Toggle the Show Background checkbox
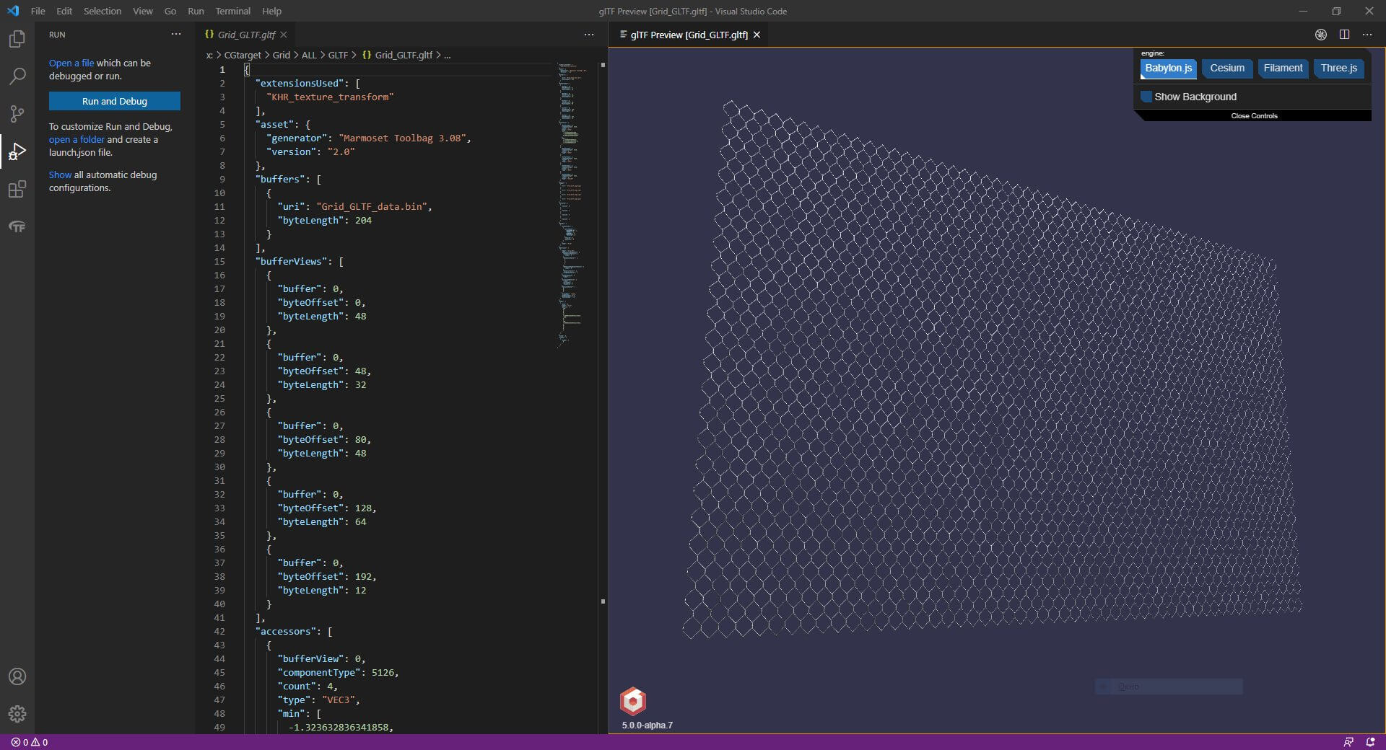The image size is (1386, 750). [1146, 97]
